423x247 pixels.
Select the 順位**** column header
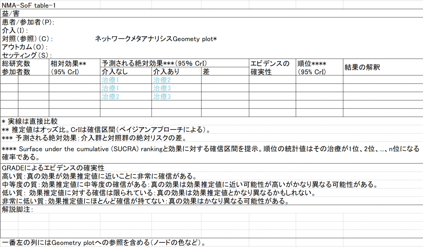pos(312,63)
